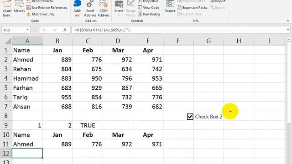Select cell C10 header Feb

pyautogui.click(x=88, y=135)
